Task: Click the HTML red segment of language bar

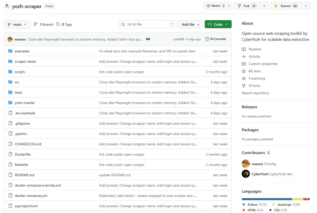Action: [x=305, y=199]
